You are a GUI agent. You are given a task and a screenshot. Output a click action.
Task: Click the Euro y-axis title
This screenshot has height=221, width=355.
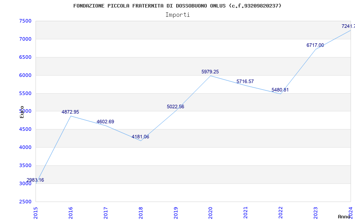pos(22,112)
